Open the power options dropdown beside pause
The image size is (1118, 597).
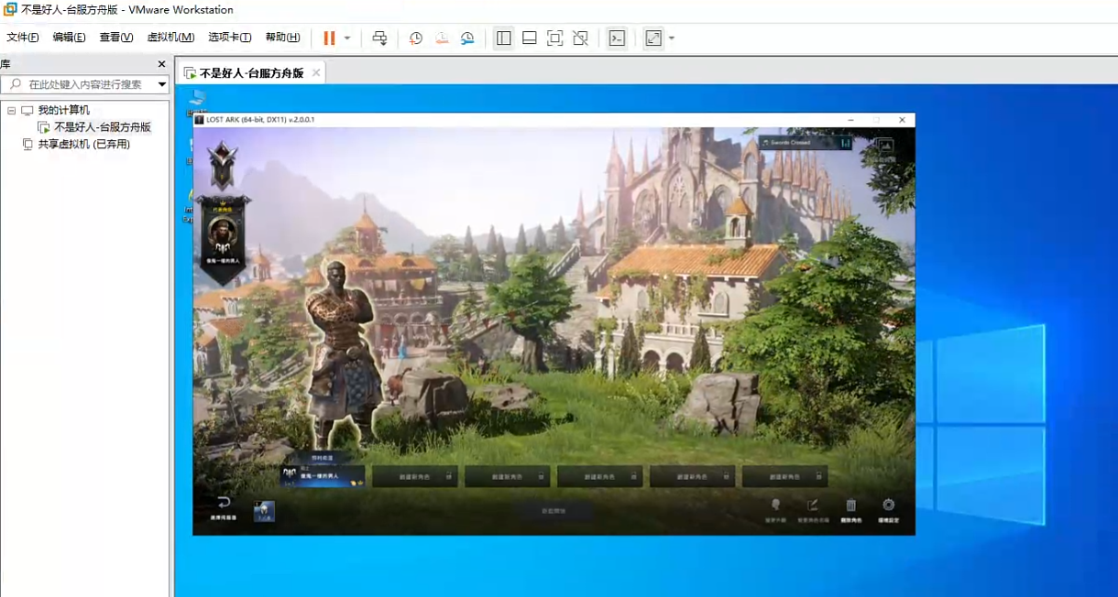coord(347,38)
